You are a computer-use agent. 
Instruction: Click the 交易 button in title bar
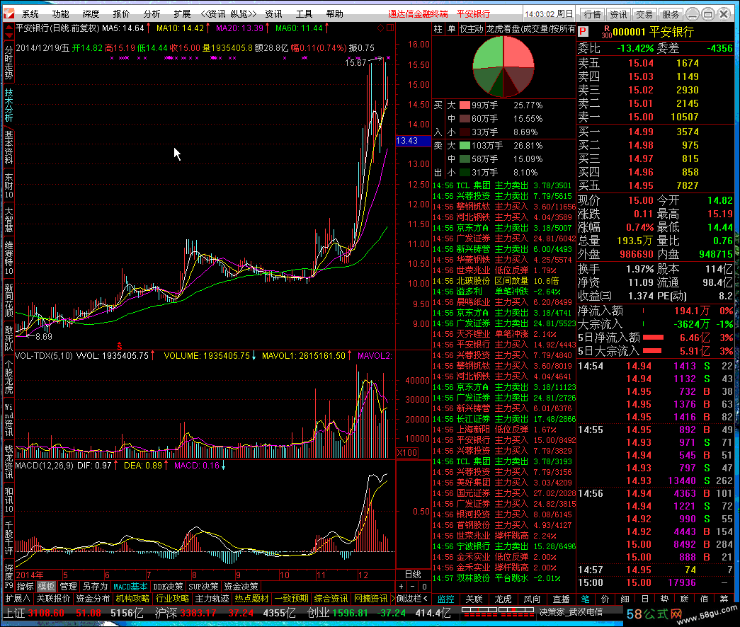(x=644, y=14)
